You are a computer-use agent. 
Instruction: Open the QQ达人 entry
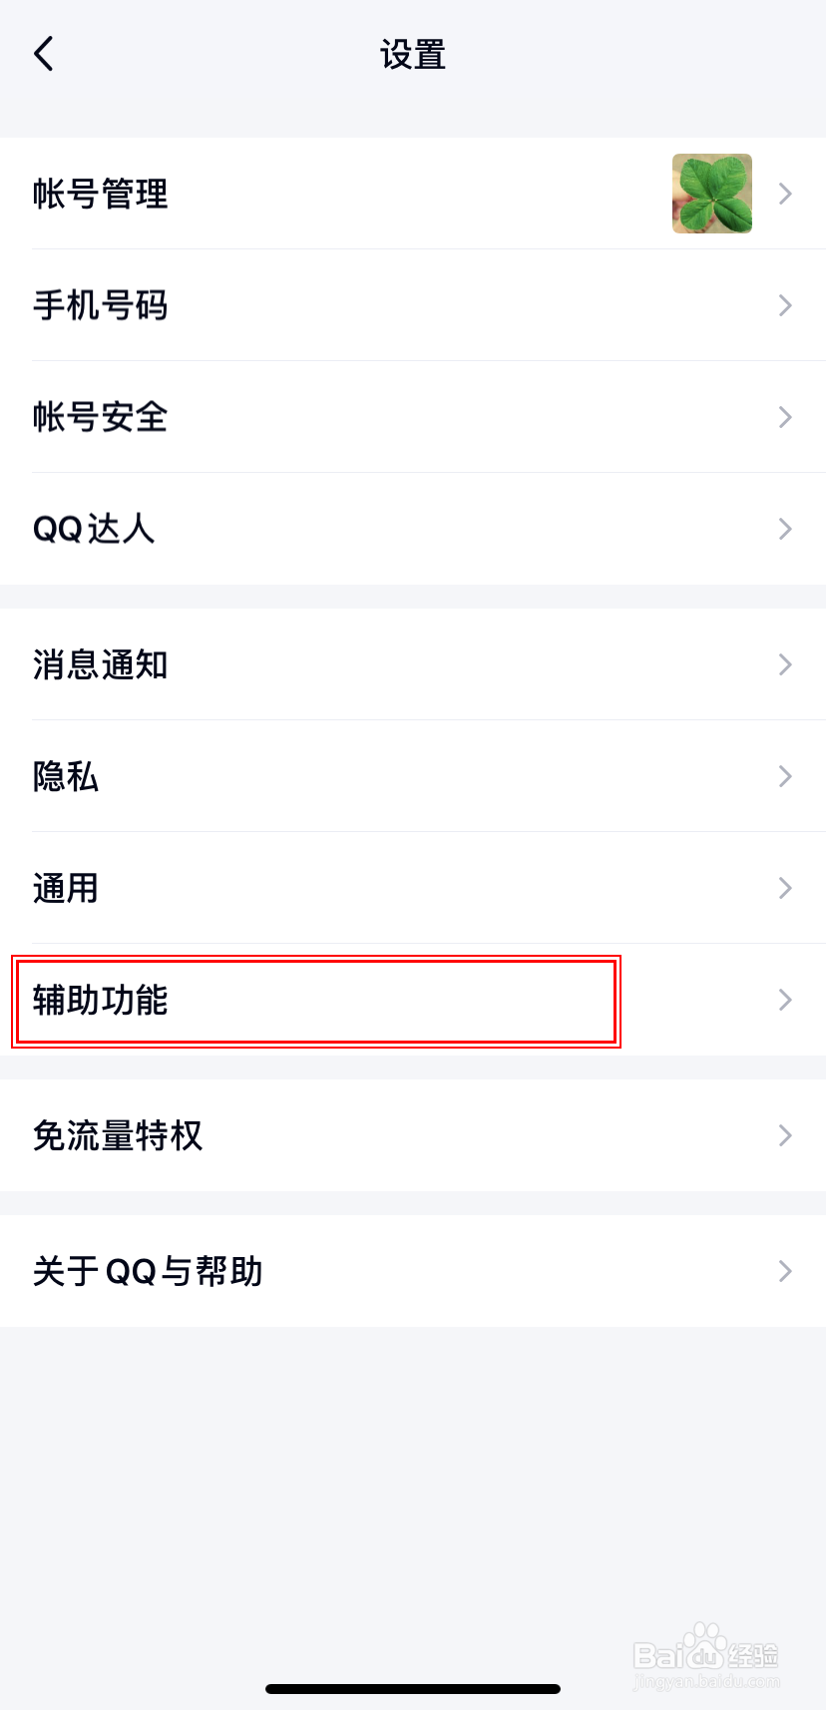[94, 529]
